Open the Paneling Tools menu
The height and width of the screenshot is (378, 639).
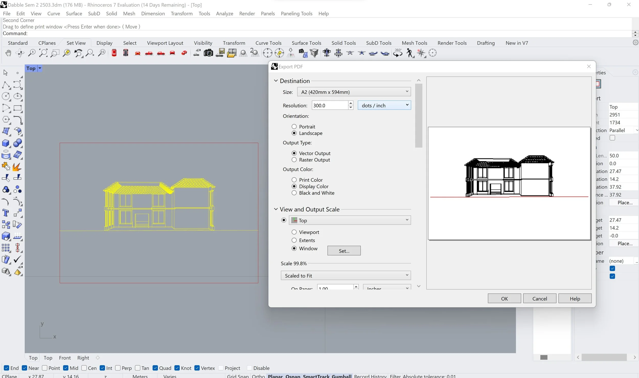pyautogui.click(x=296, y=14)
